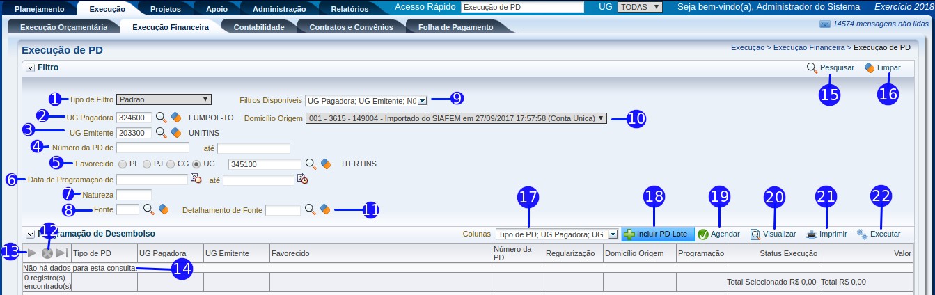Screen dimensions: 935x295
Task: Choose the CG favorecido radio option
Action: coord(171,164)
